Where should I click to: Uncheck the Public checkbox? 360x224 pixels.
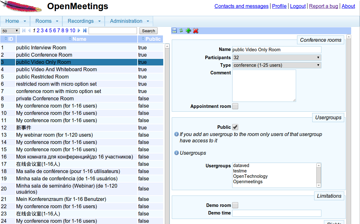tap(235, 127)
